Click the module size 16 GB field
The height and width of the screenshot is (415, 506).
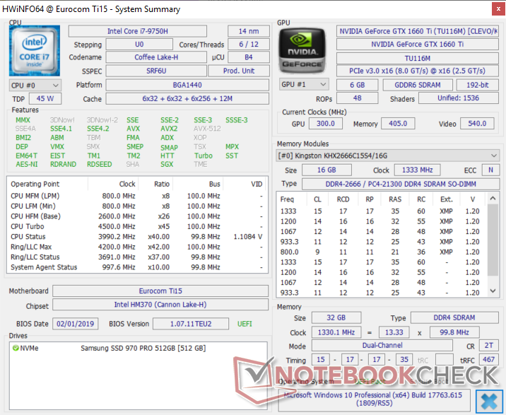pos(326,170)
